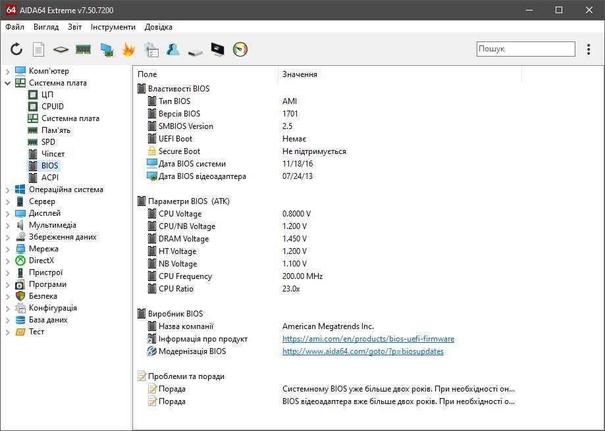The height and width of the screenshot is (431, 605).
Task: Expand the Комп'ютер tree node
Action: (8, 71)
